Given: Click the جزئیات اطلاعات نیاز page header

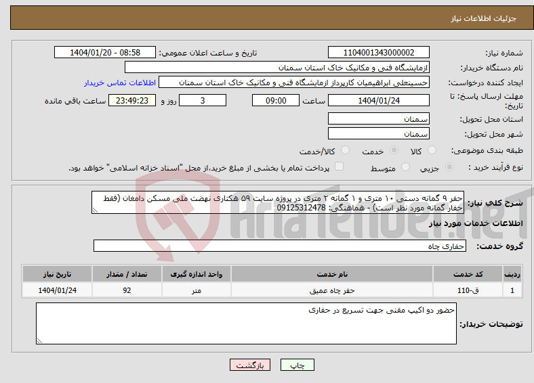Looking at the screenshot, I should [484, 18].
